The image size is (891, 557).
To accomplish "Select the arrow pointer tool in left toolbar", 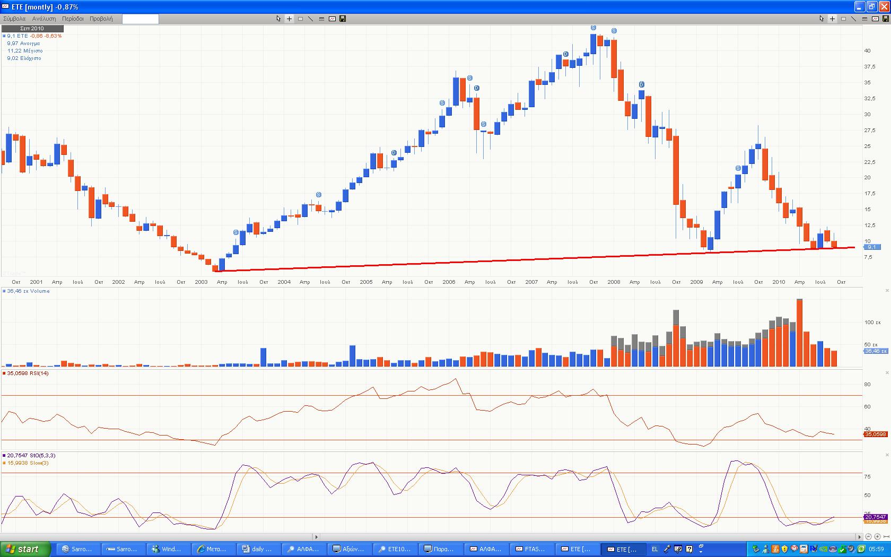I will point(278,19).
